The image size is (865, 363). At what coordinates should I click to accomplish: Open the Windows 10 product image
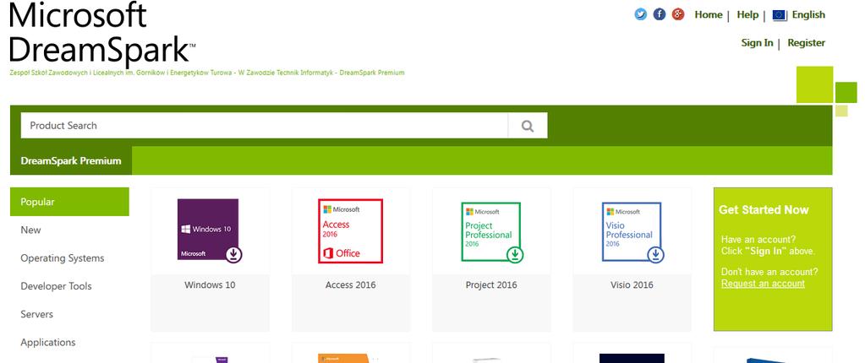208,229
